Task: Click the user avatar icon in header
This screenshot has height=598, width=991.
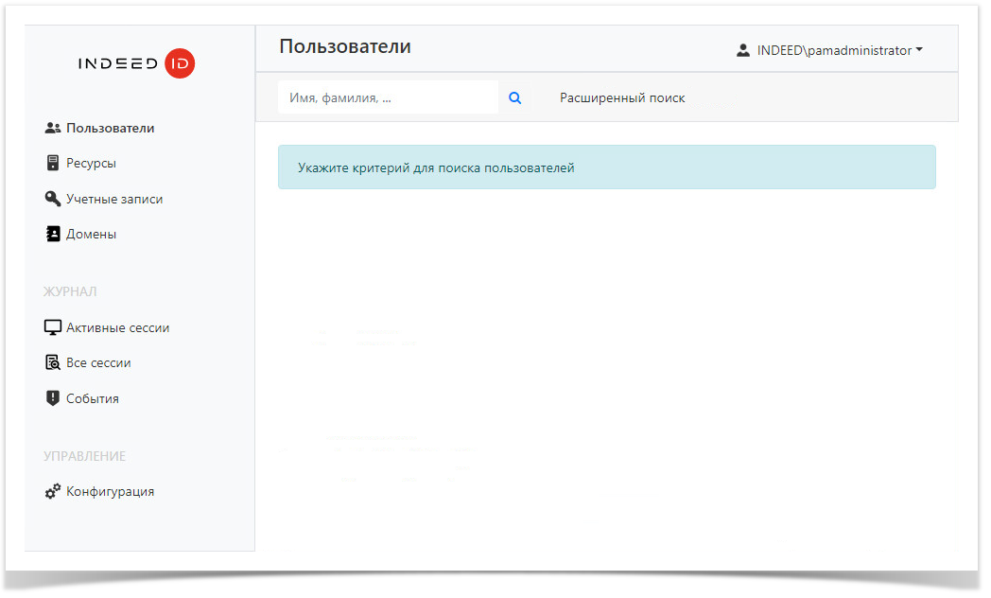Action: coord(743,50)
